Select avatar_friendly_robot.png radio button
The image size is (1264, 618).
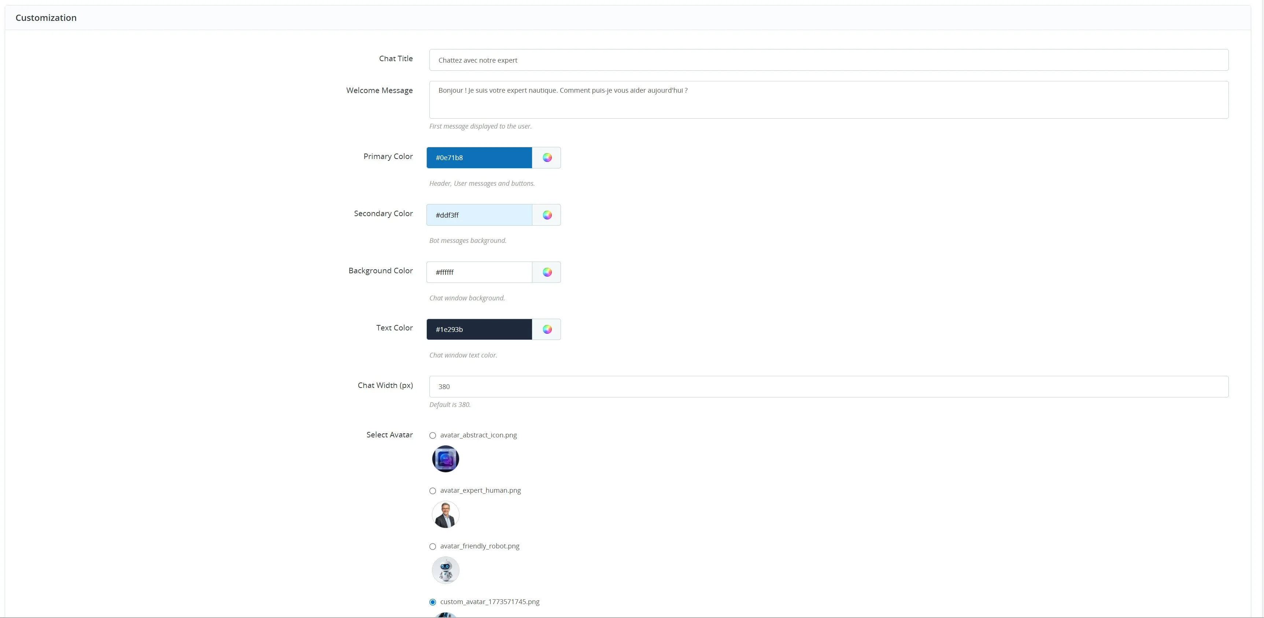click(x=433, y=547)
